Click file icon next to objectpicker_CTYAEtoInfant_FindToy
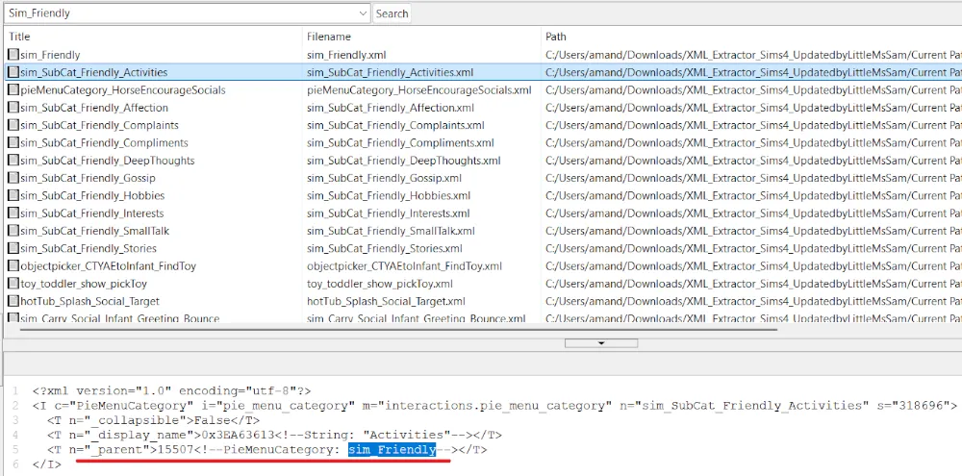Image resolution: width=962 pixels, height=476 pixels. 13,266
